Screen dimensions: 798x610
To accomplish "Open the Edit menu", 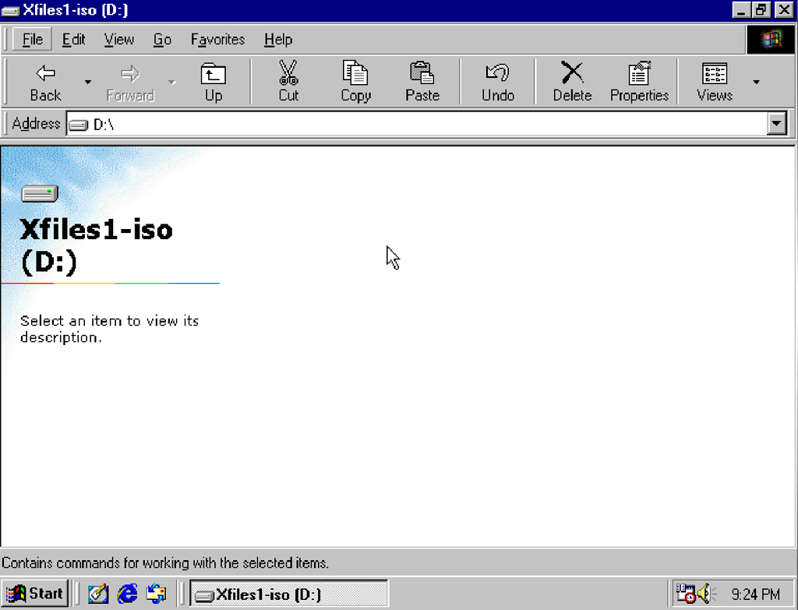I will pyautogui.click(x=73, y=39).
